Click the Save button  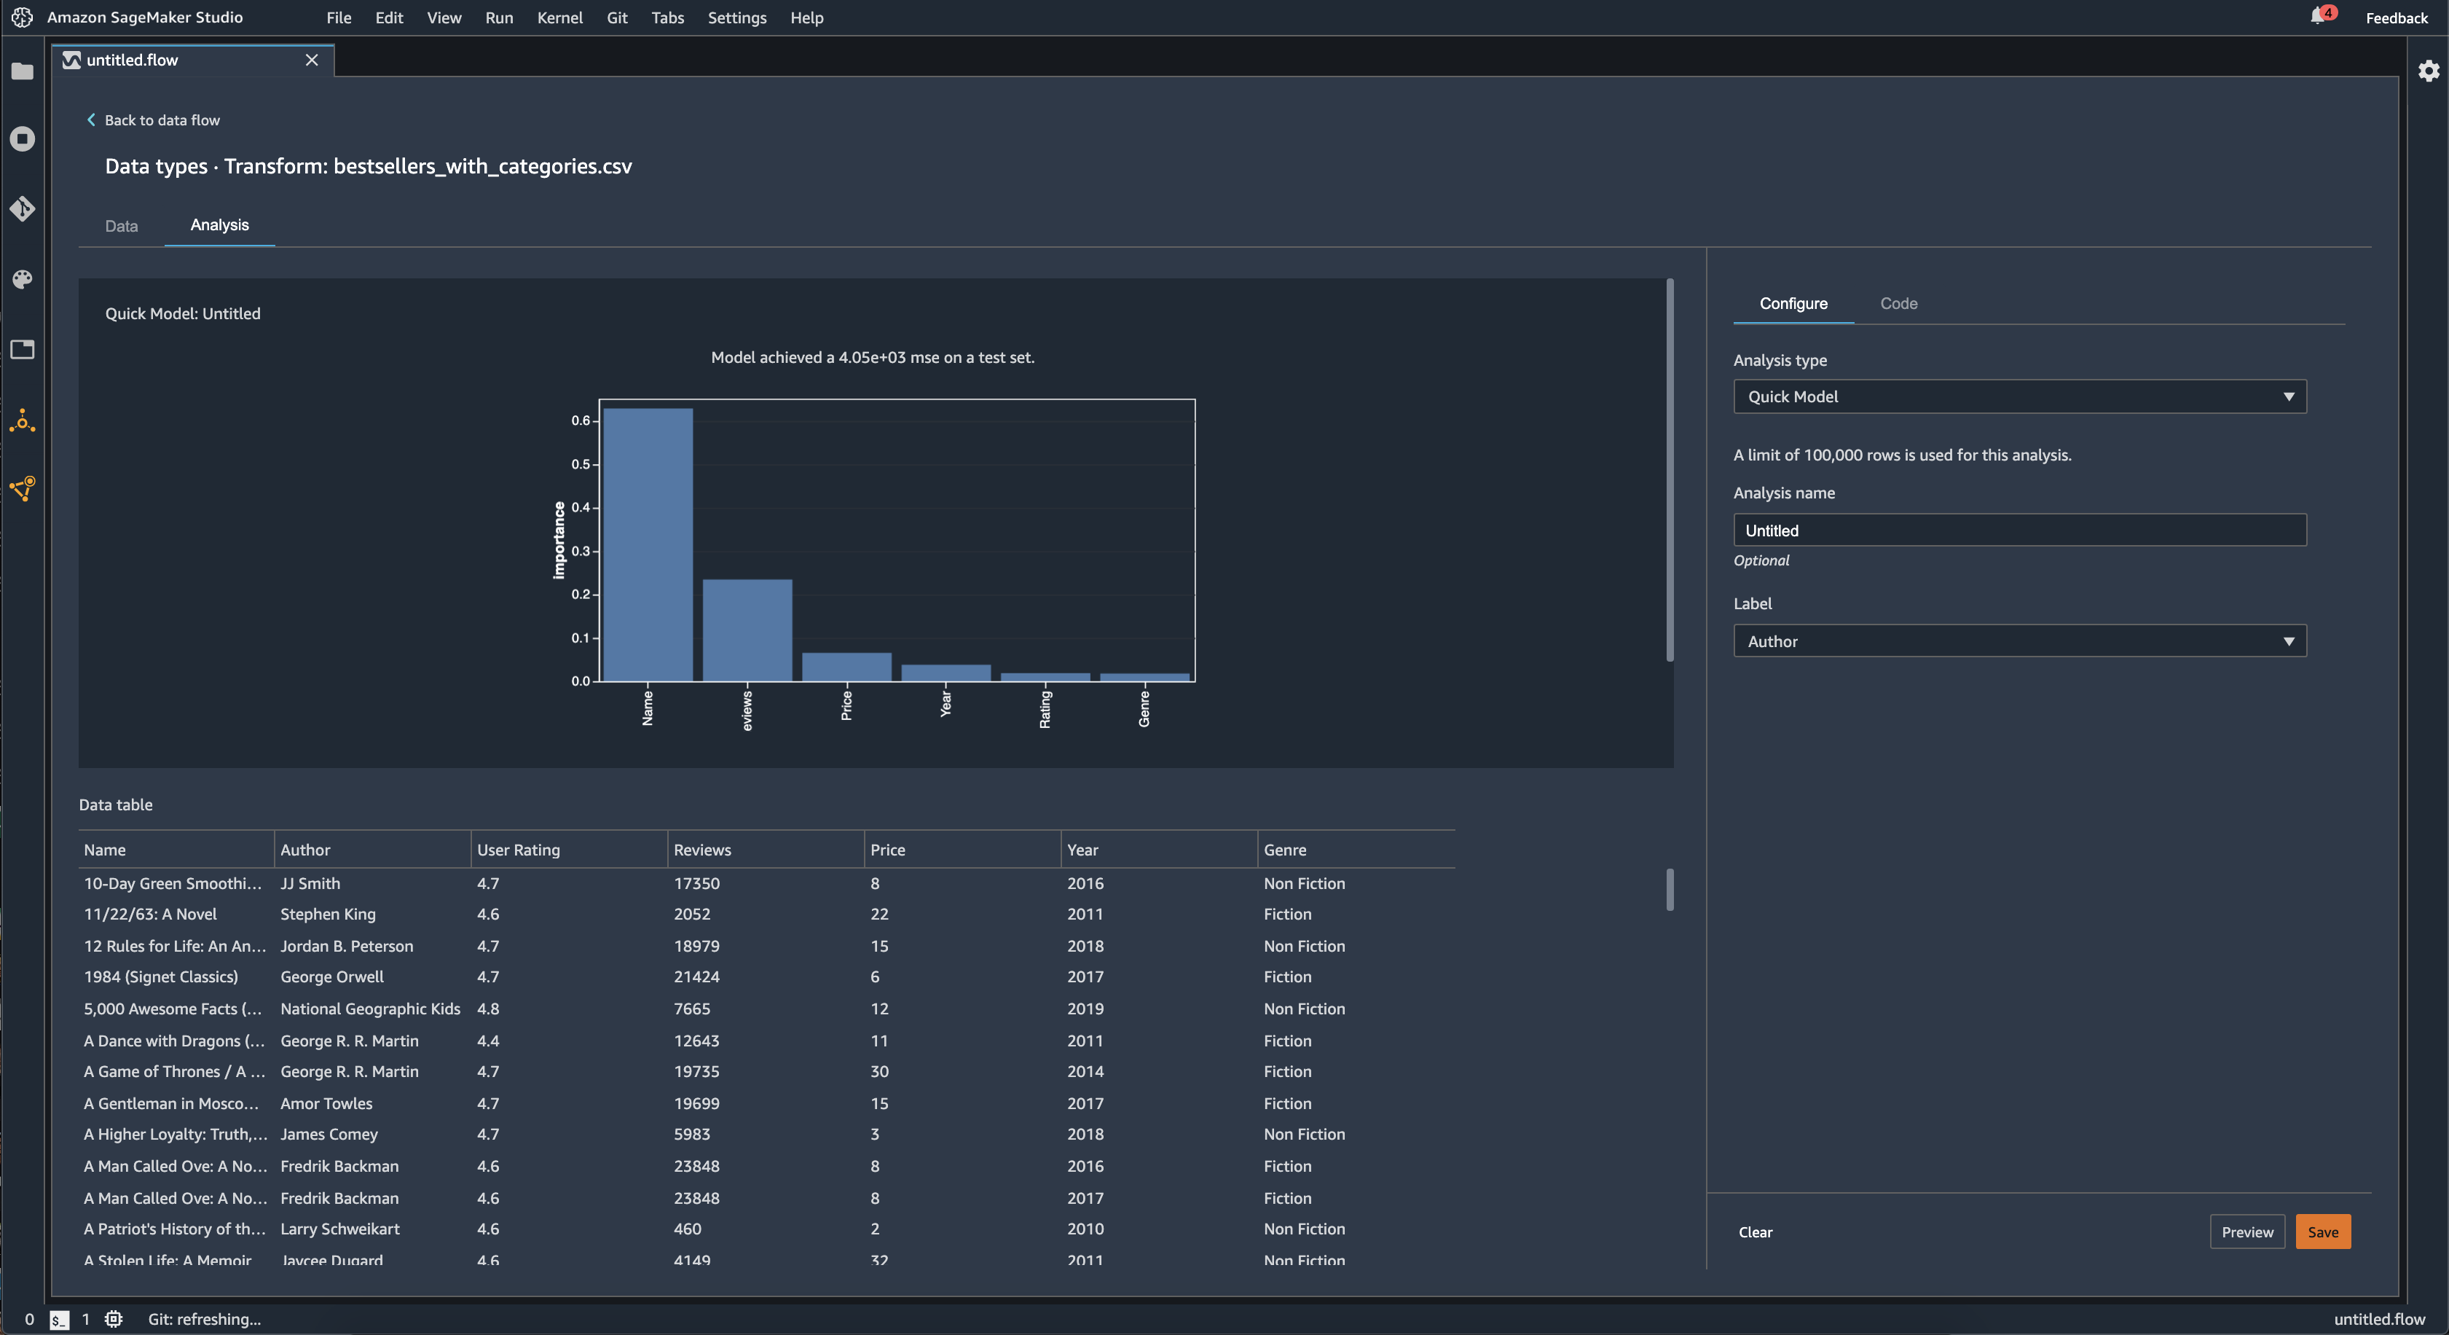2322,1230
